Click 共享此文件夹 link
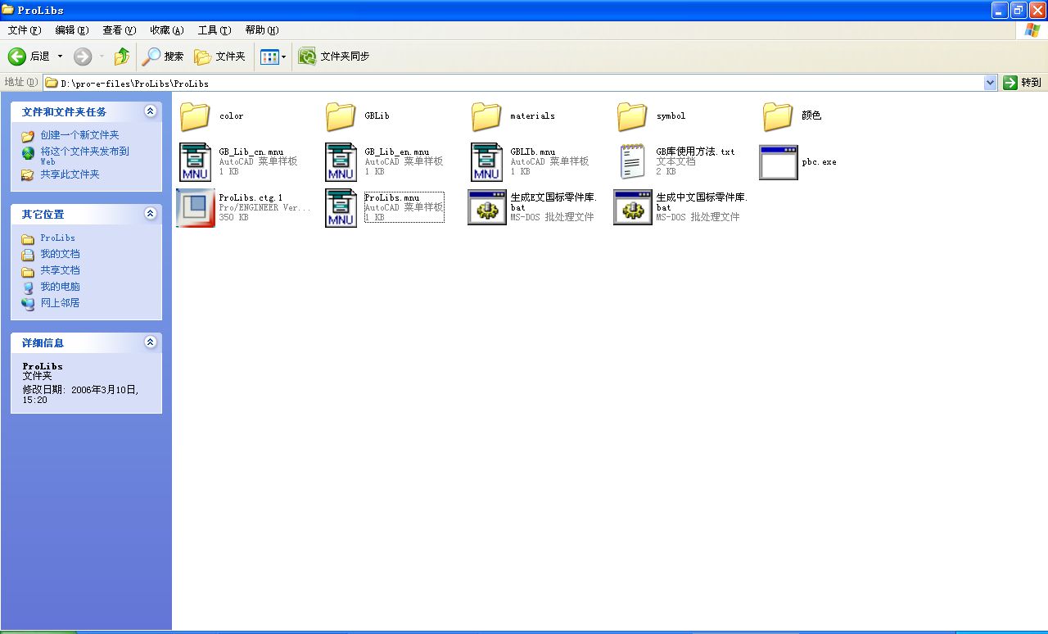Viewport: 1048px width, 634px height. pyautogui.click(x=70, y=174)
